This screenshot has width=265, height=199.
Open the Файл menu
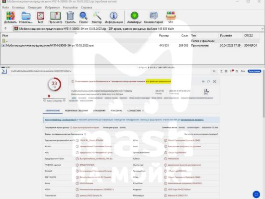5,7
